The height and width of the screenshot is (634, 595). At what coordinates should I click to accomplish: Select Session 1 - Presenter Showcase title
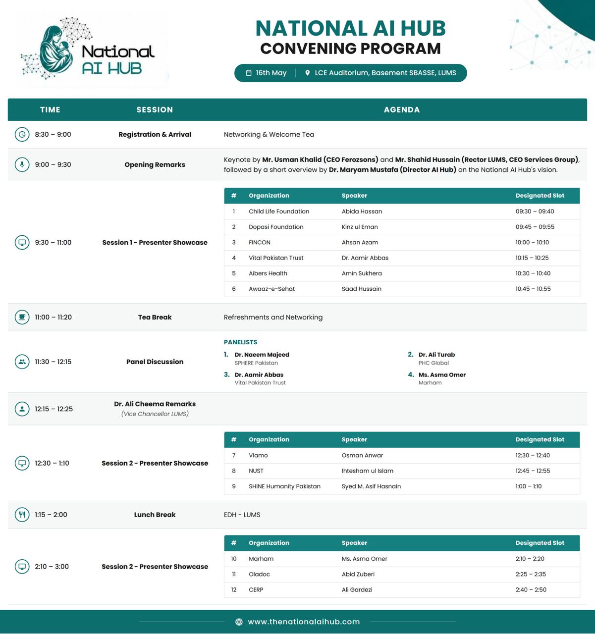(155, 243)
